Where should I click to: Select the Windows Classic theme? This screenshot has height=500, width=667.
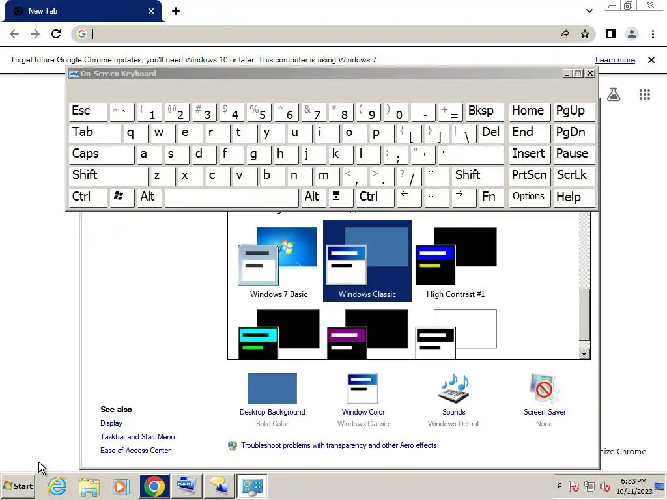coord(367,261)
